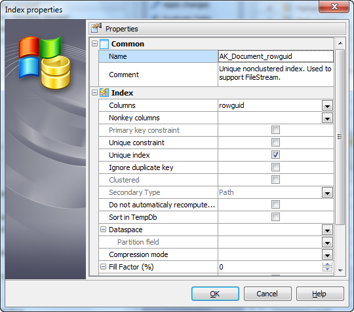Collapse the Dataspace group
The image size is (354, 312).
(x=103, y=230)
